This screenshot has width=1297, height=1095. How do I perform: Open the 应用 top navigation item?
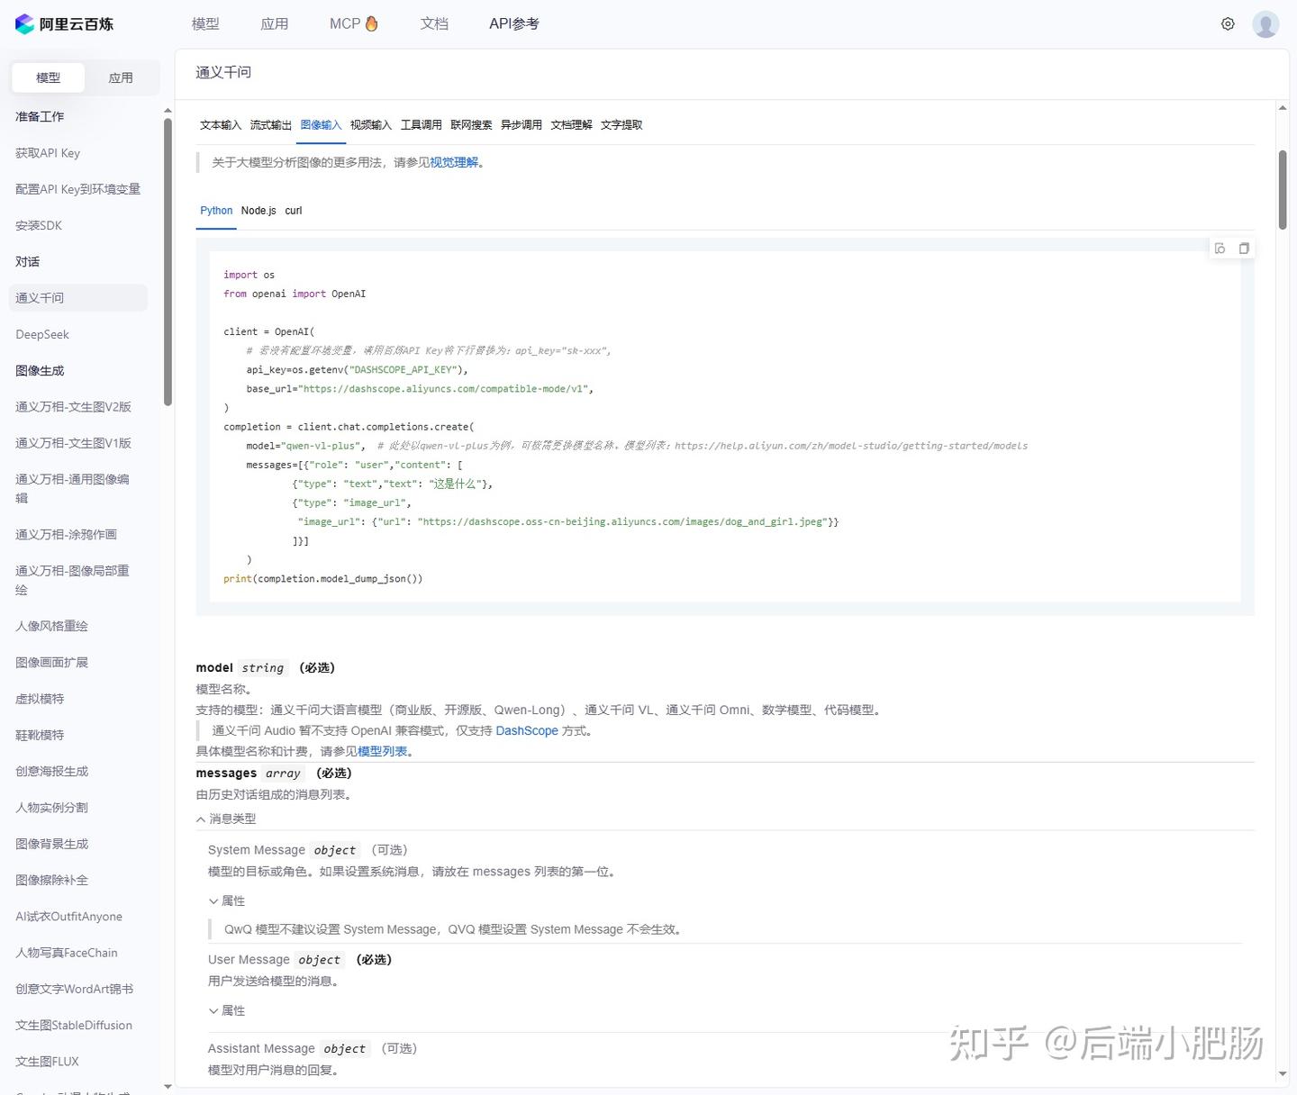point(275,24)
